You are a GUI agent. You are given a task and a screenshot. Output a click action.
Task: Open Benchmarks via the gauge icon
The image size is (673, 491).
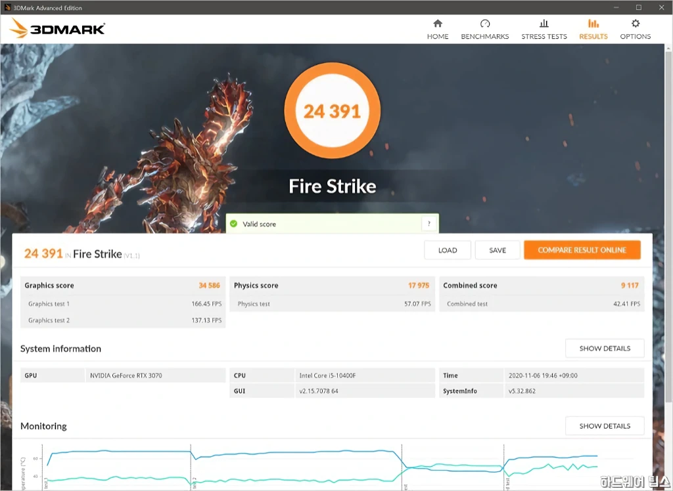pyautogui.click(x=485, y=23)
